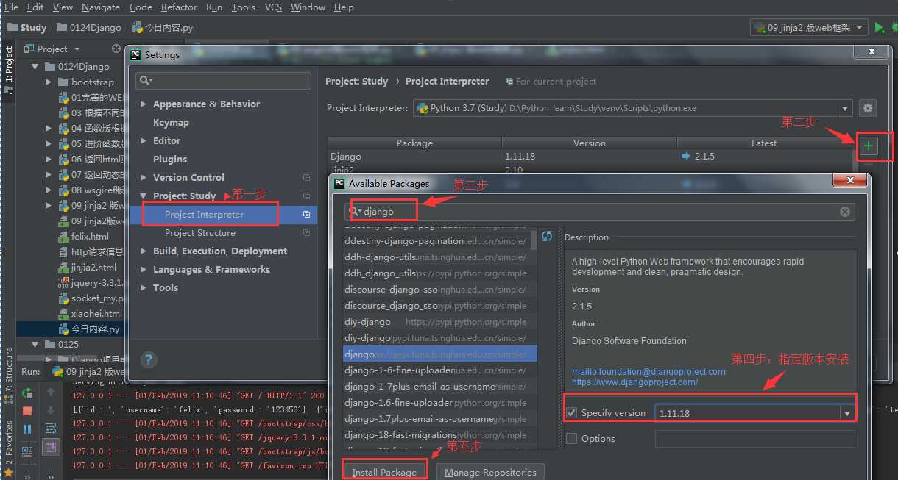Screen dimensions: 898x480
Task: Select Keymap in Settings
Action: [171, 123]
